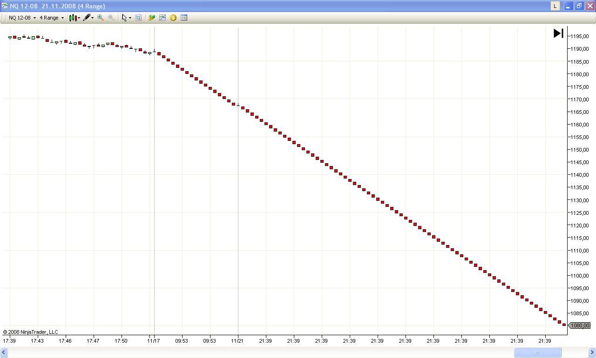The image size is (596, 358).
Task: Open the NQ 12-08 instrument dropdown
Action: (x=22, y=18)
